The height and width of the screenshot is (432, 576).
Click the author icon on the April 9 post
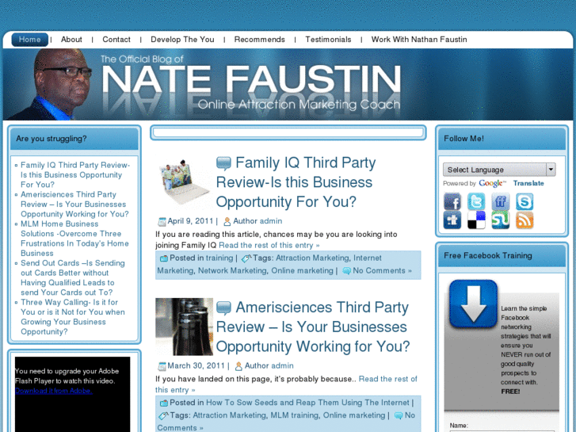click(x=227, y=221)
